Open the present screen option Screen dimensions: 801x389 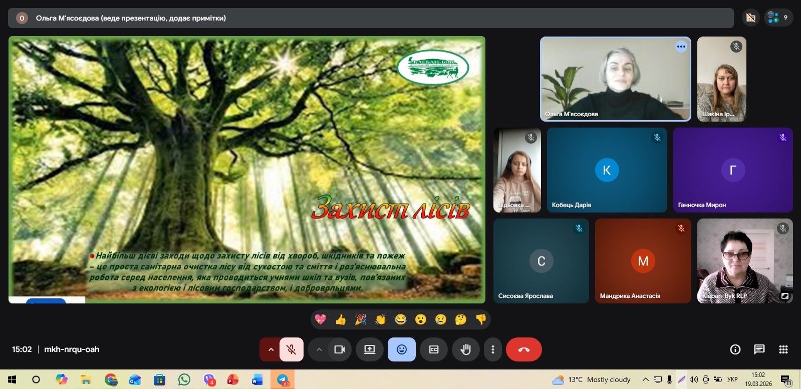tap(370, 349)
